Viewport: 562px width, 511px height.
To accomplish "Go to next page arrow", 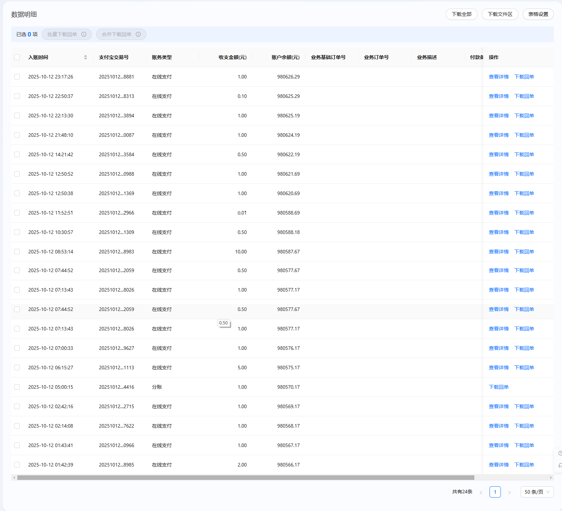I will (x=509, y=492).
